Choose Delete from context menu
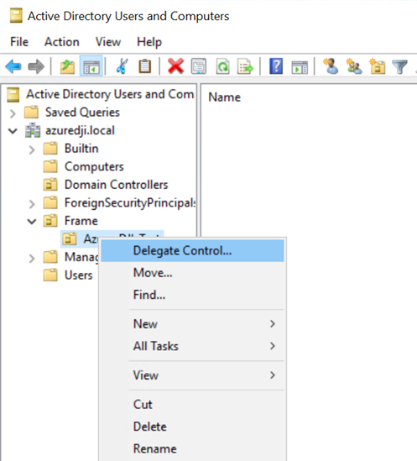This screenshot has width=417, height=461. pyautogui.click(x=192, y=427)
